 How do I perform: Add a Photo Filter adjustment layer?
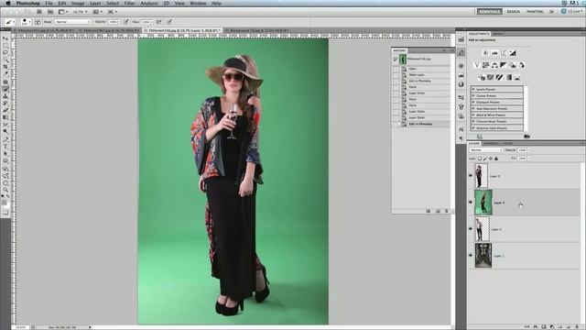point(513,65)
